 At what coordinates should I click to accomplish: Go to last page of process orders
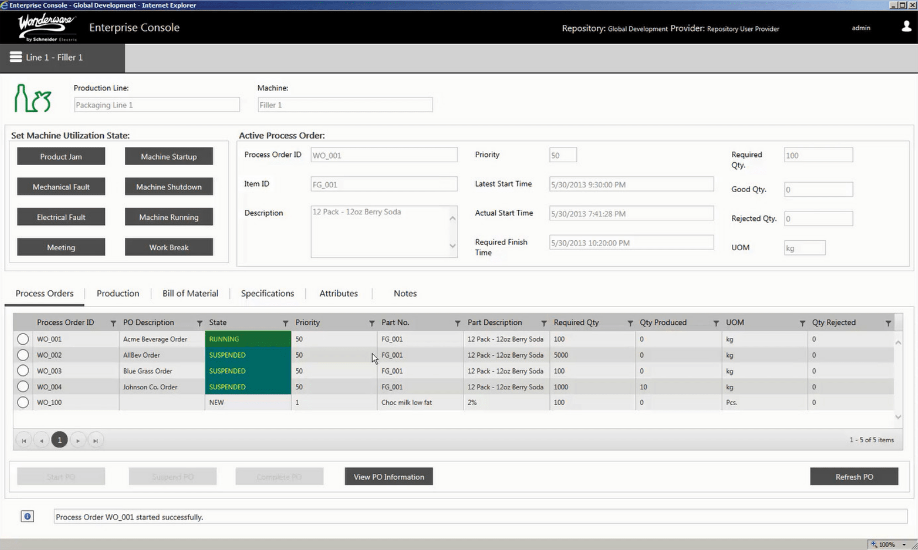coord(95,440)
